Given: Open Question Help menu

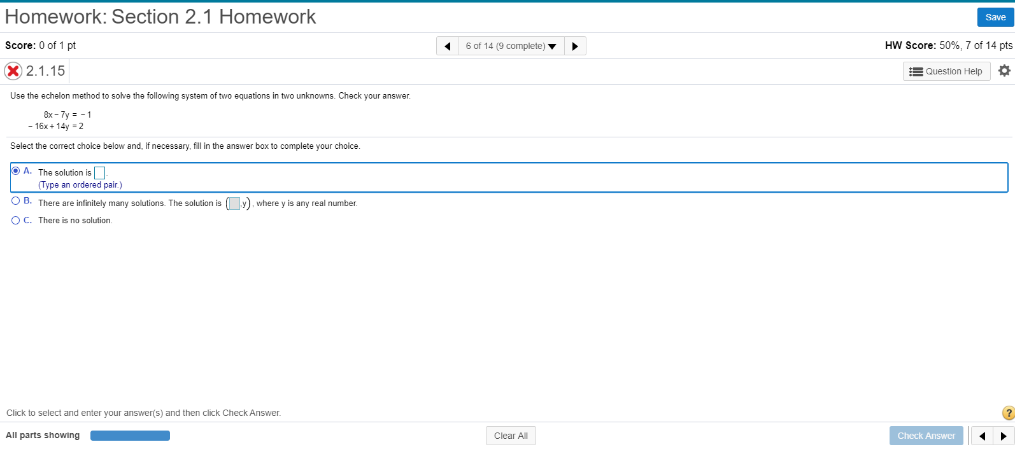Looking at the screenshot, I should 946,71.
